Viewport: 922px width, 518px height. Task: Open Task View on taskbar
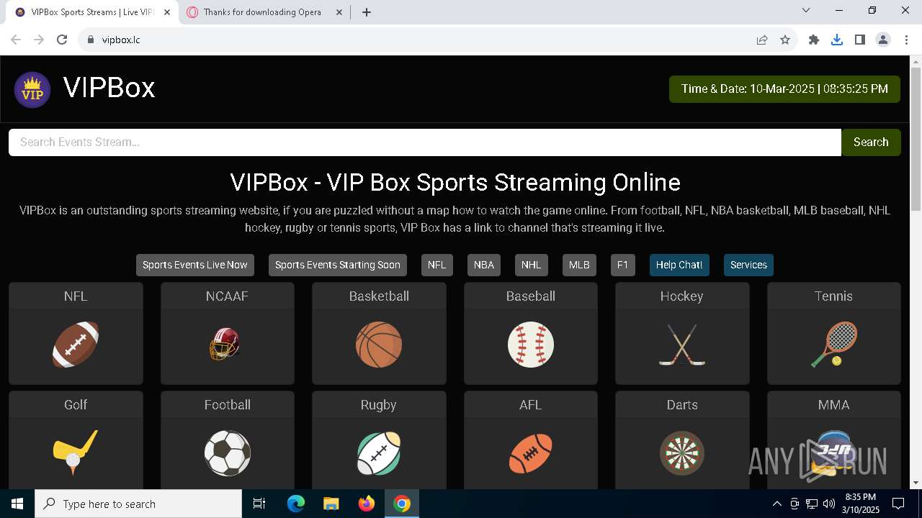click(259, 504)
